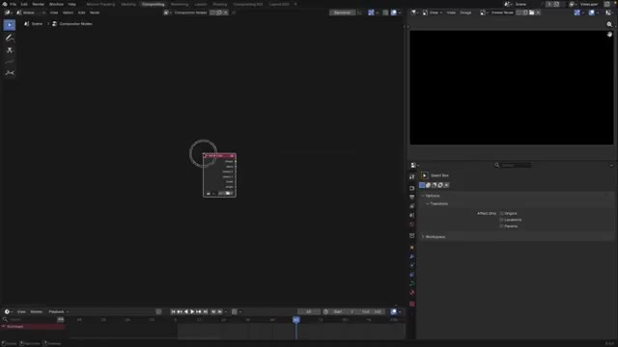Screen dimensions: 618x347
Task: Enable the Parents checkbox
Action: [502, 227]
